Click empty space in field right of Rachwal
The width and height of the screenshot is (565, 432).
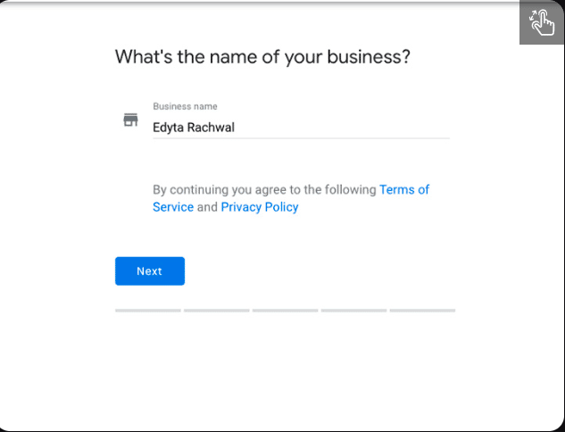357,127
